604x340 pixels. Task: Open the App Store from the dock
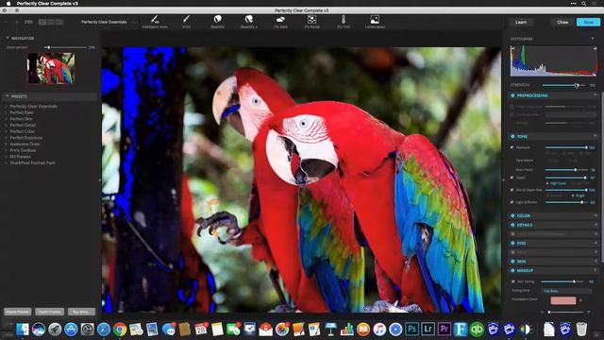point(71,330)
